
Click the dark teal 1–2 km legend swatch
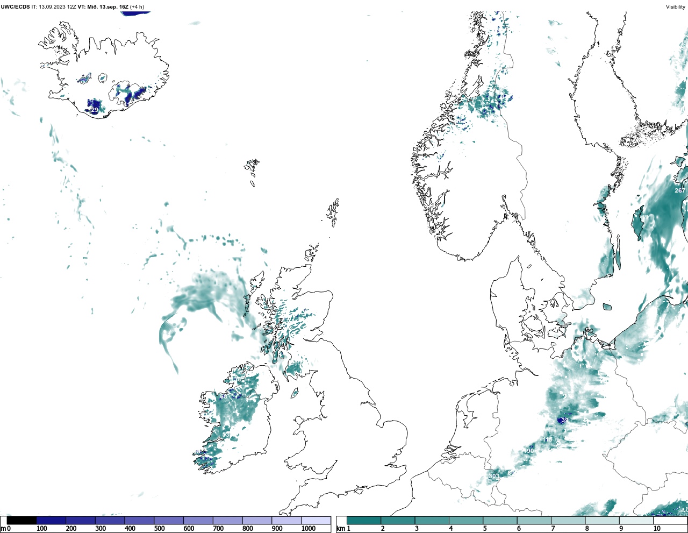pyautogui.click(x=364, y=520)
